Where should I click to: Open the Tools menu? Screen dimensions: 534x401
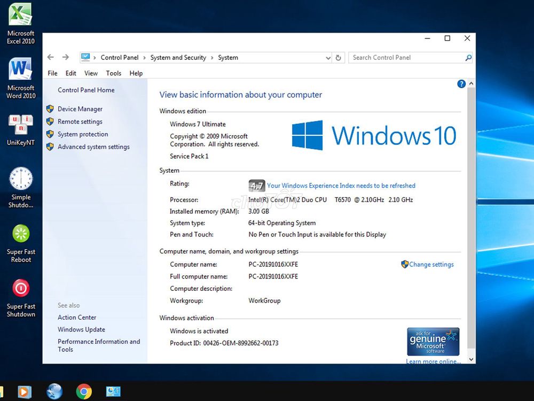click(113, 73)
